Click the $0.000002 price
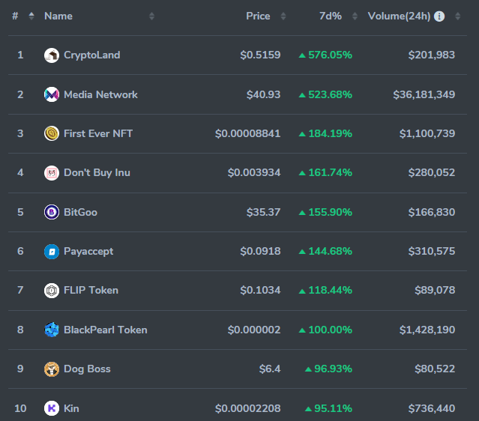Viewport: 479px width, 421px height. 254,330
